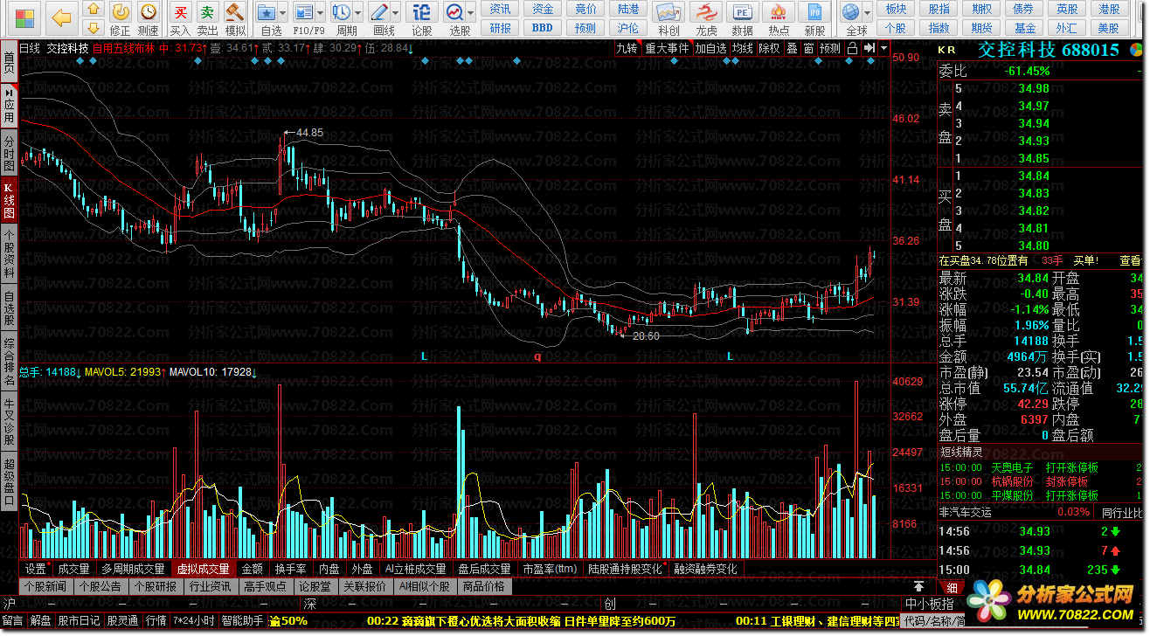Switch to 多周期成交量 indicator tab
This screenshot has width=1150, height=636.
(133, 569)
